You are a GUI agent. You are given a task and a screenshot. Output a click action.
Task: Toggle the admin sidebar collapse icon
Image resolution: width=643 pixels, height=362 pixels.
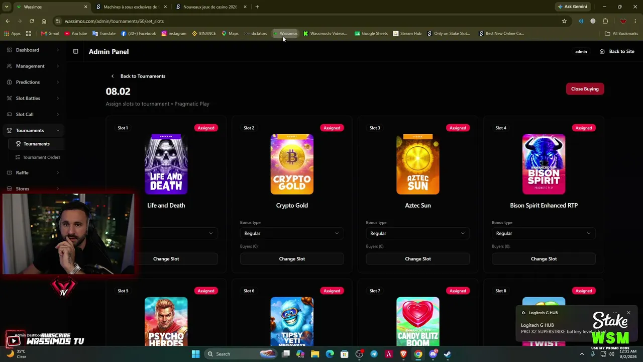tap(75, 51)
